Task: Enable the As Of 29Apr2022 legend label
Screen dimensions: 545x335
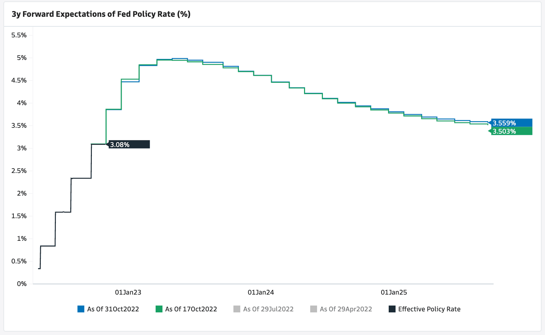Action: pyautogui.click(x=346, y=309)
